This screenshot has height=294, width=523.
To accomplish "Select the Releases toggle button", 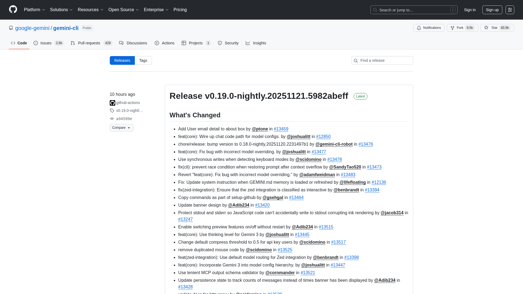I will (x=122, y=60).
